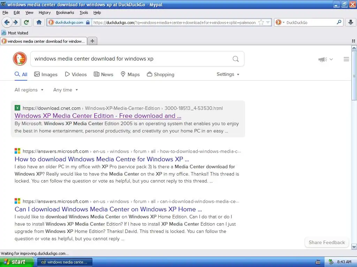
Task: Open the browser Home page
Action: tap(39, 22)
